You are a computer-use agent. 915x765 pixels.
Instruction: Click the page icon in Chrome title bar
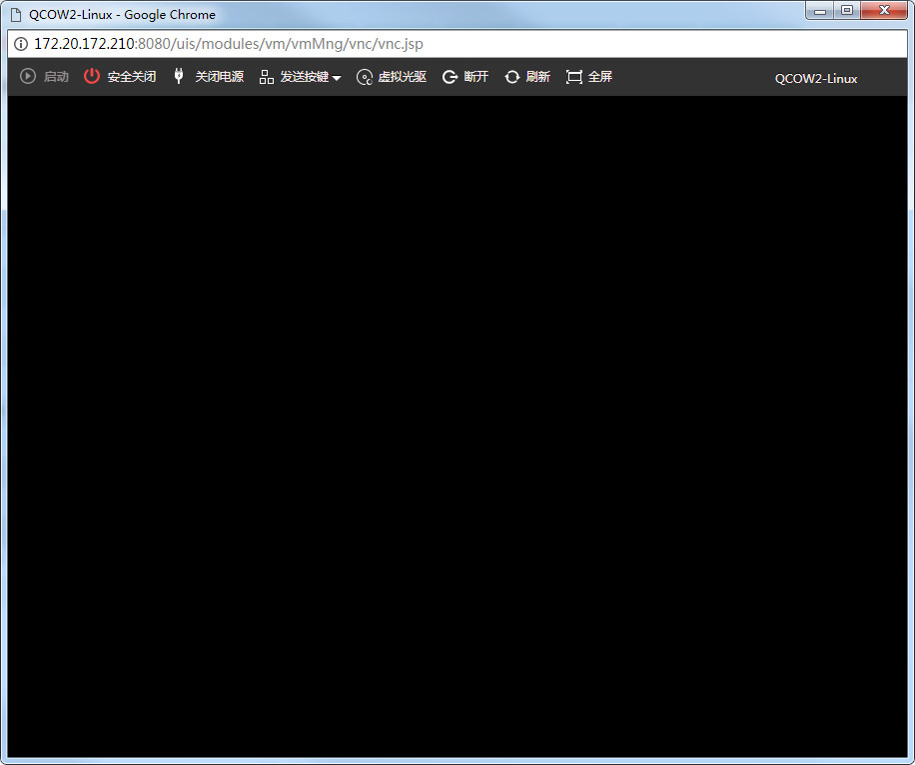tap(16, 15)
